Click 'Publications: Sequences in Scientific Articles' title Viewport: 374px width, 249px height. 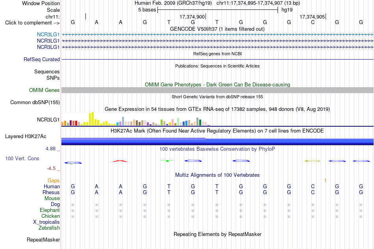pyautogui.click(x=217, y=66)
